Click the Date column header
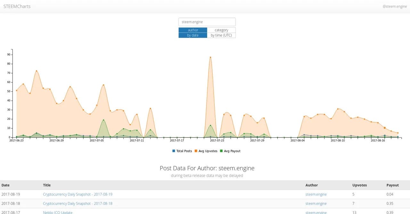Screen dimensions: 410x214 point(5,185)
